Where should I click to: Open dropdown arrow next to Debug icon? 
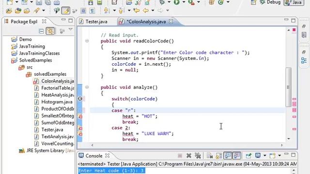169,2
